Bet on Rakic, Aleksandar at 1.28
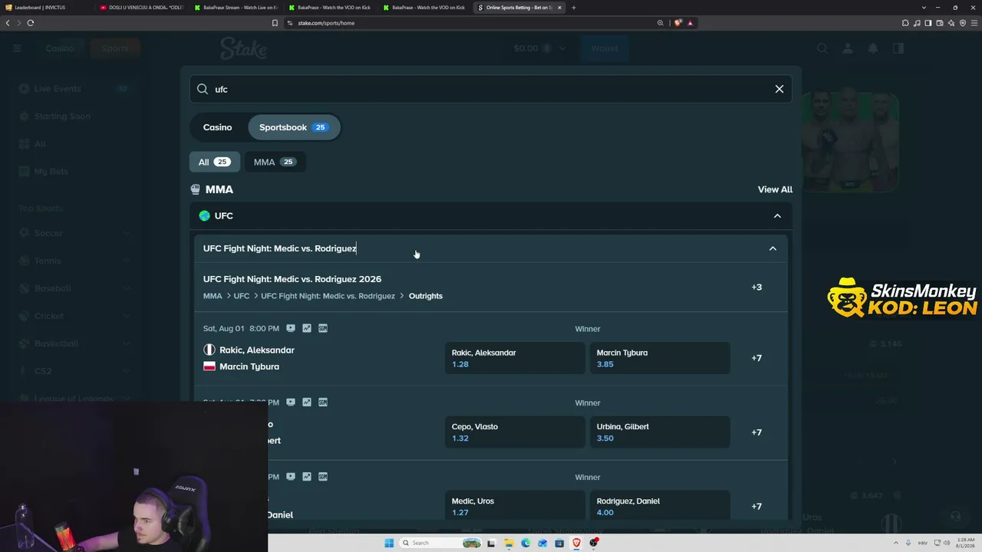 tap(515, 358)
